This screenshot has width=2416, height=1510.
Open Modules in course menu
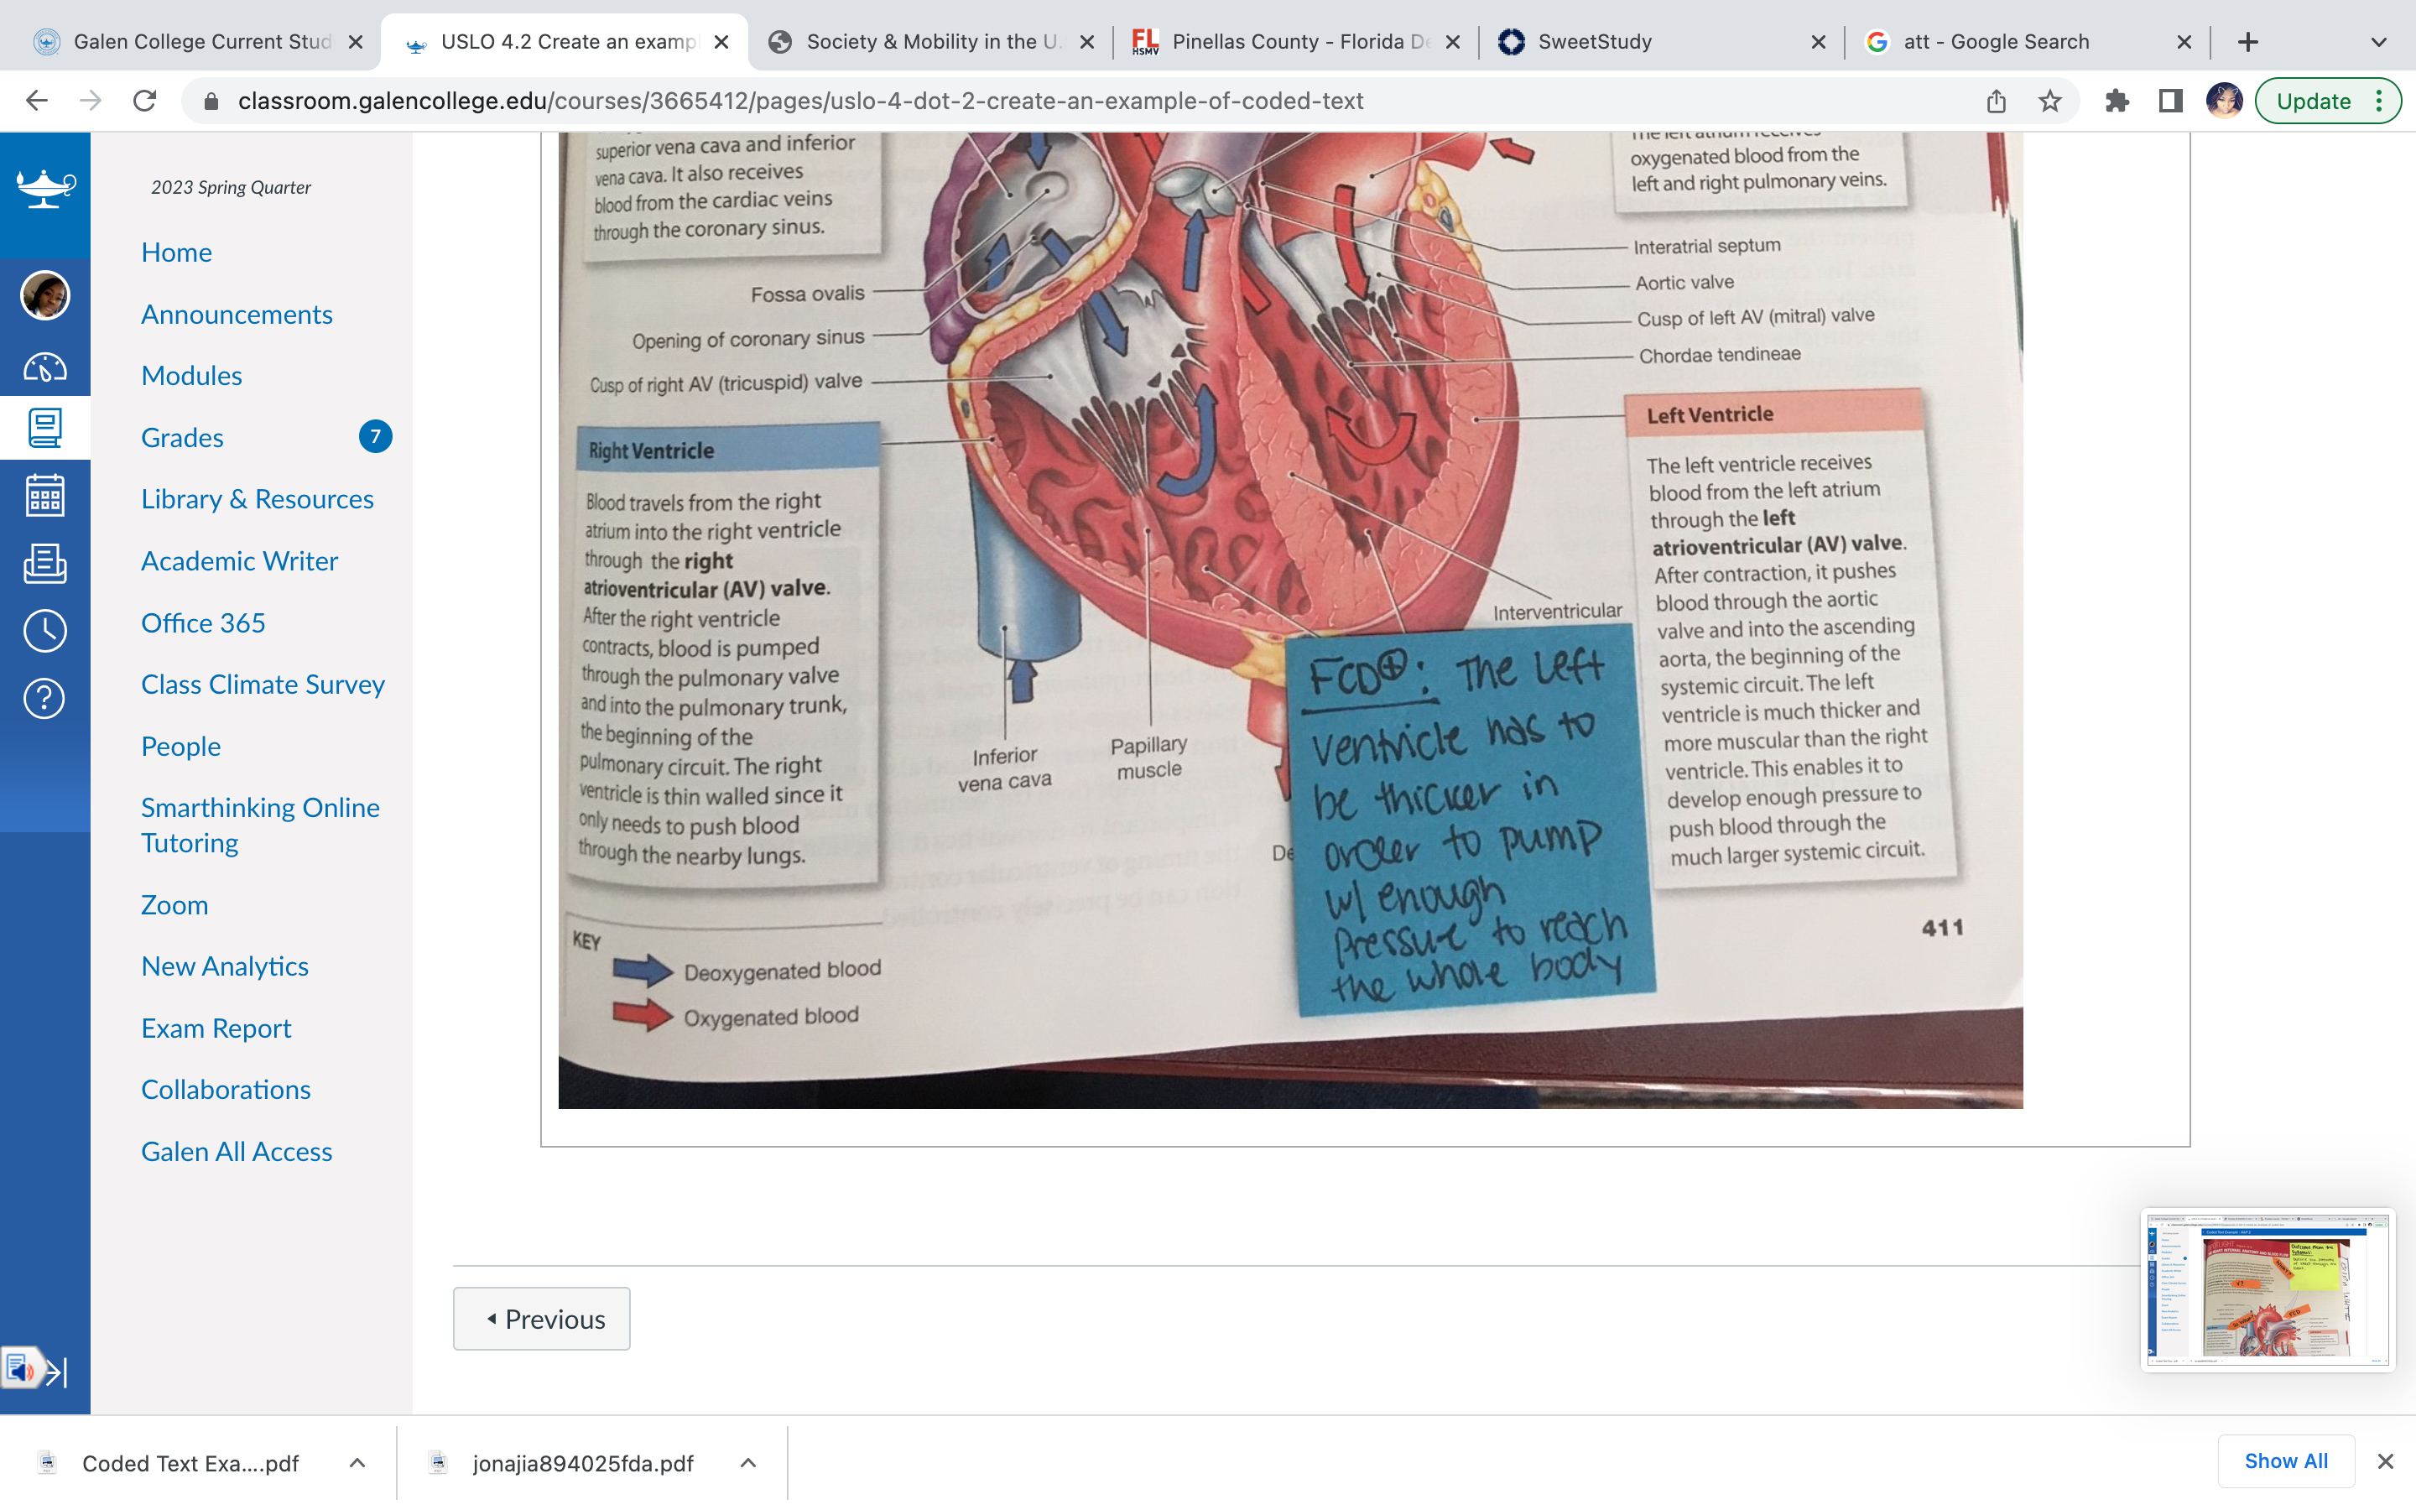191,376
